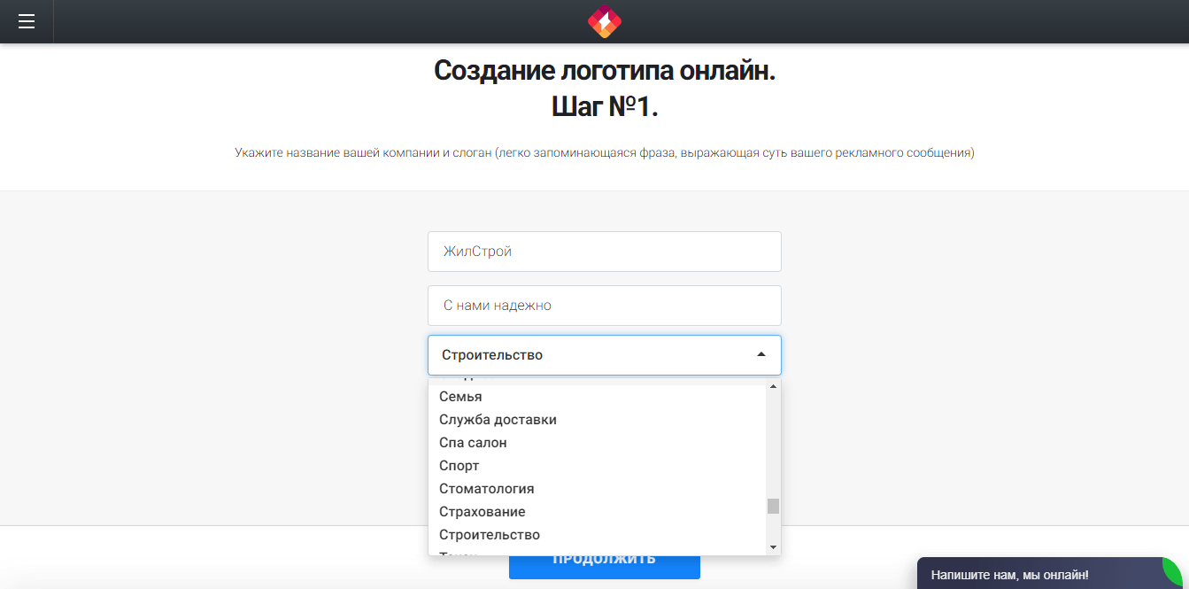Open the hamburger navigation menu
The width and height of the screenshot is (1189, 589).
tap(27, 21)
